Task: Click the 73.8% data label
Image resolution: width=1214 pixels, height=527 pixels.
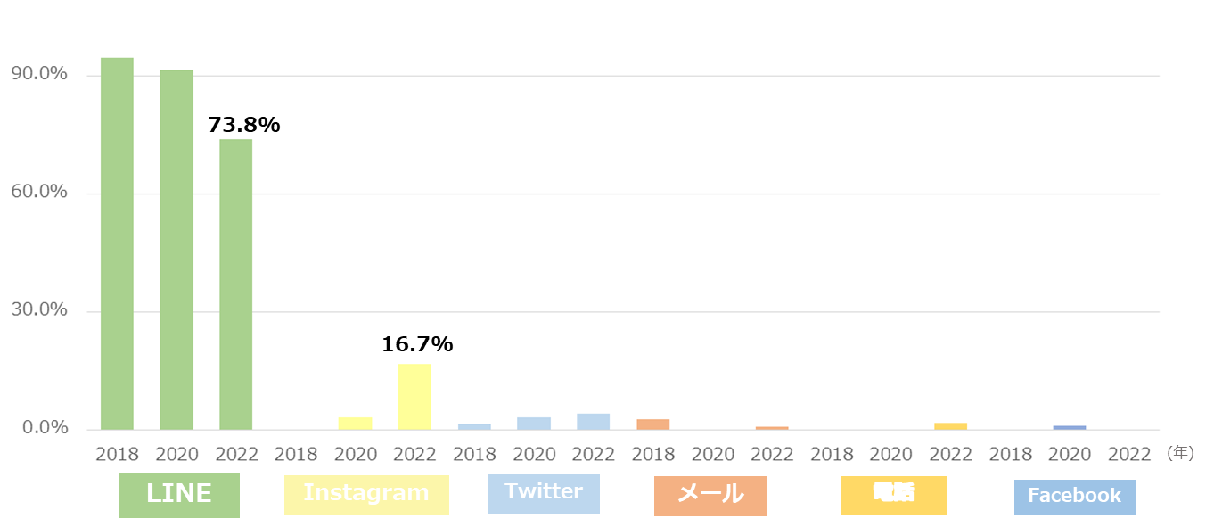Action: pos(243,126)
